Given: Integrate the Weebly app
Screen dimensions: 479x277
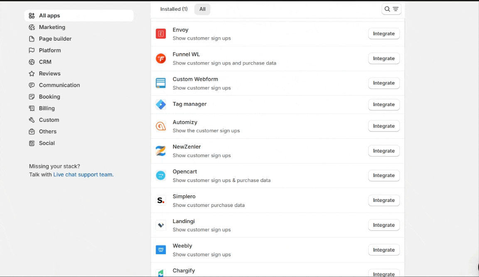Looking at the screenshot, I should tap(384, 250).
